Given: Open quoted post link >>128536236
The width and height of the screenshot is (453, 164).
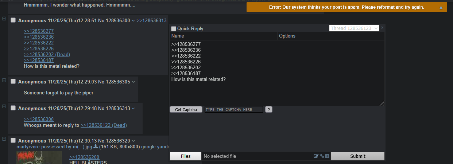Looking at the screenshot, I should [39, 37].
